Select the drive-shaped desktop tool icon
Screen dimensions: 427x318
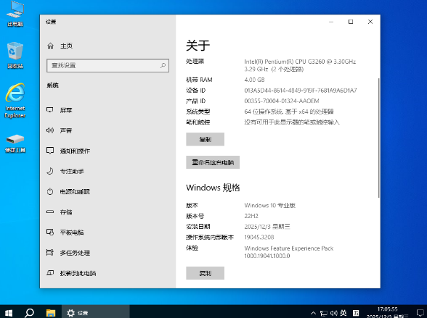(15, 143)
